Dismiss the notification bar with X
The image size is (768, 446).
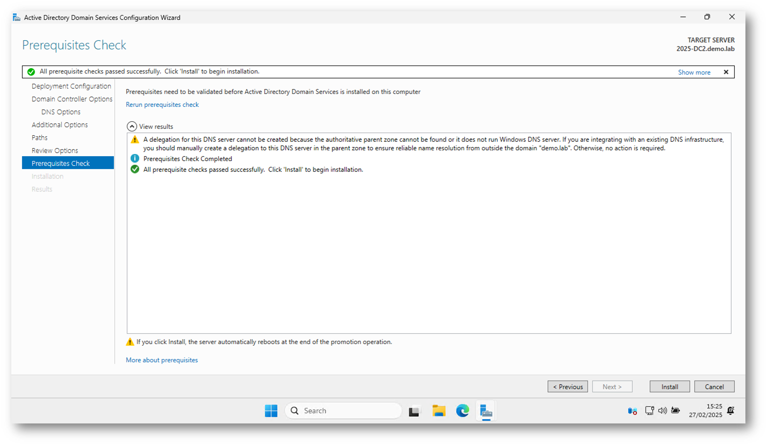coord(726,72)
